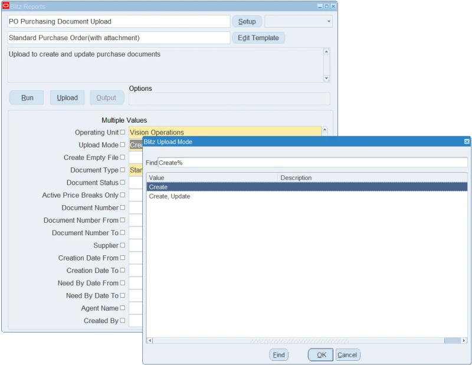Check the Supplier multiple values checkbox

[x=123, y=245]
